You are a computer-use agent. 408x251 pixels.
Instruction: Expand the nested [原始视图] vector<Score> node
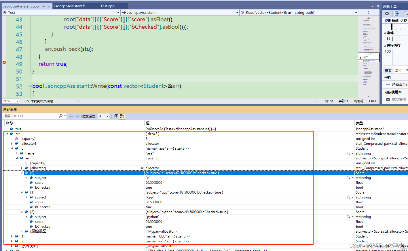22,231
